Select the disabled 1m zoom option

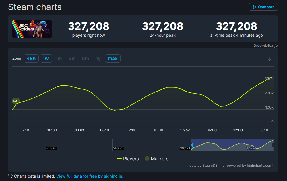[59, 59]
